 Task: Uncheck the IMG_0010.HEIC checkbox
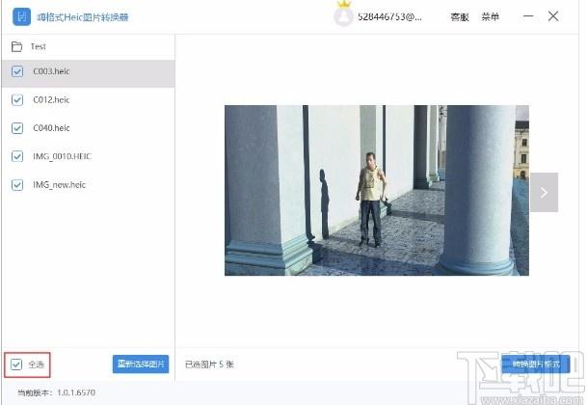point(17,156)
